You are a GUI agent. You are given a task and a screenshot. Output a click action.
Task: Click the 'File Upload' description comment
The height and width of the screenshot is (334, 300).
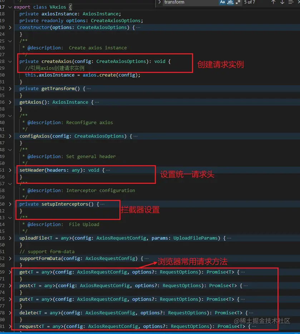tap(84, 225)
